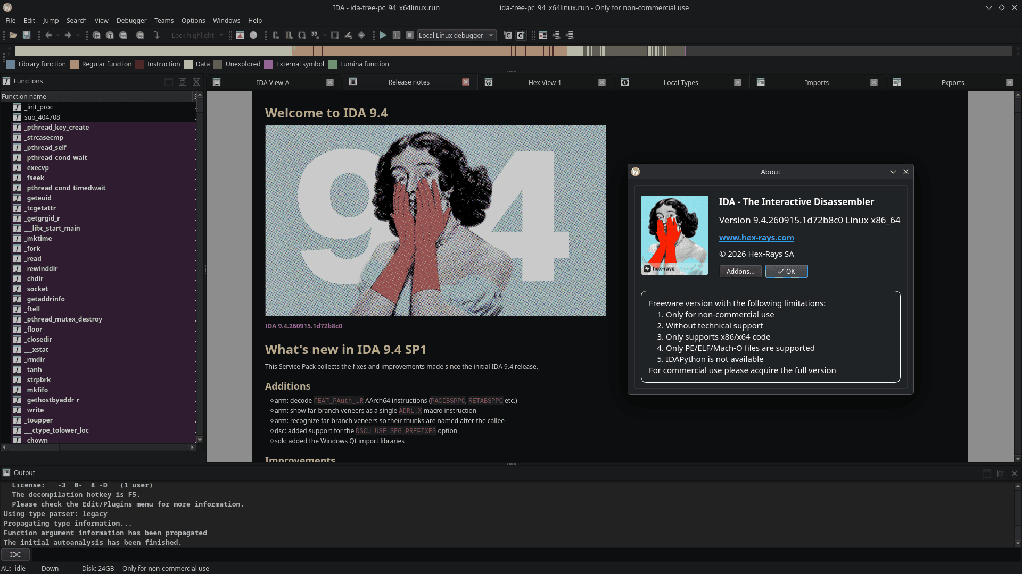The width and height of the screenshot is (1022, 574).
Task: Click the IDA application icon in the title bar
Action: pos(7,7)
